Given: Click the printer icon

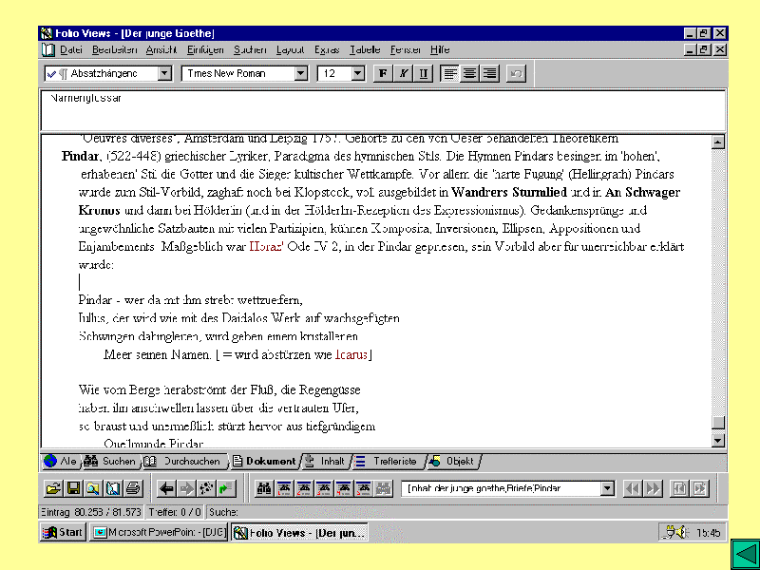Looking at the screenshot, I should (133, 488).
